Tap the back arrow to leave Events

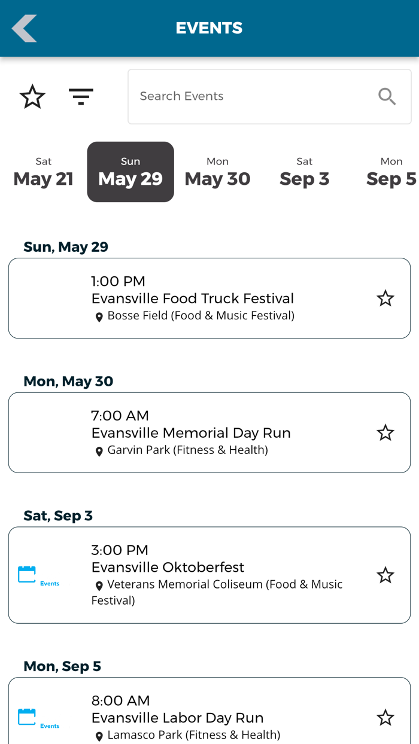(x=24, y=28)
